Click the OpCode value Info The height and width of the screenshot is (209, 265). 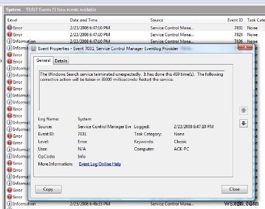(81, 157)
